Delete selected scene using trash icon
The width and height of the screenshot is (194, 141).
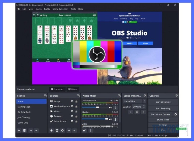[x=24, y=130]
